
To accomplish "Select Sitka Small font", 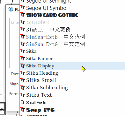I will (72, 80).
